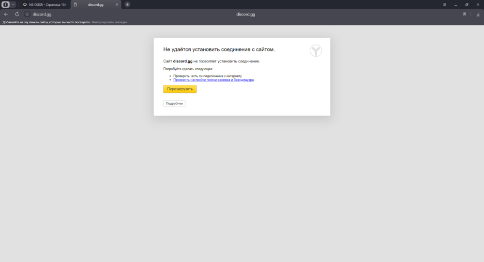Click the Подробнее button

tap(174, 104)
